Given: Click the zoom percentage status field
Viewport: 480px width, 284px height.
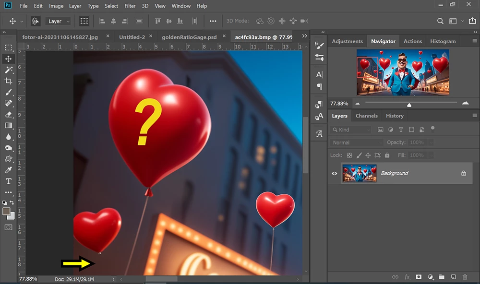Looking at the screenshot, I should tap(28, 279).
